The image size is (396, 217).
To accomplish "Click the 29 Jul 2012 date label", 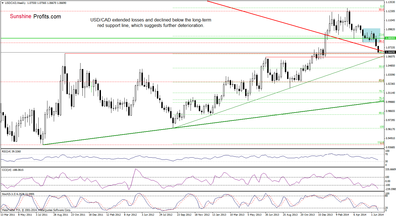I will tap(167, 214).
